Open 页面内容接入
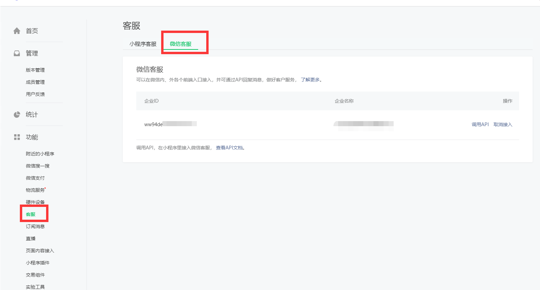Screen dimensions: 540x290 (40, 251)
